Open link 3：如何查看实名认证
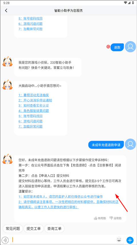The width and height of the screenshot is (137, 245). tap(34, 105)
